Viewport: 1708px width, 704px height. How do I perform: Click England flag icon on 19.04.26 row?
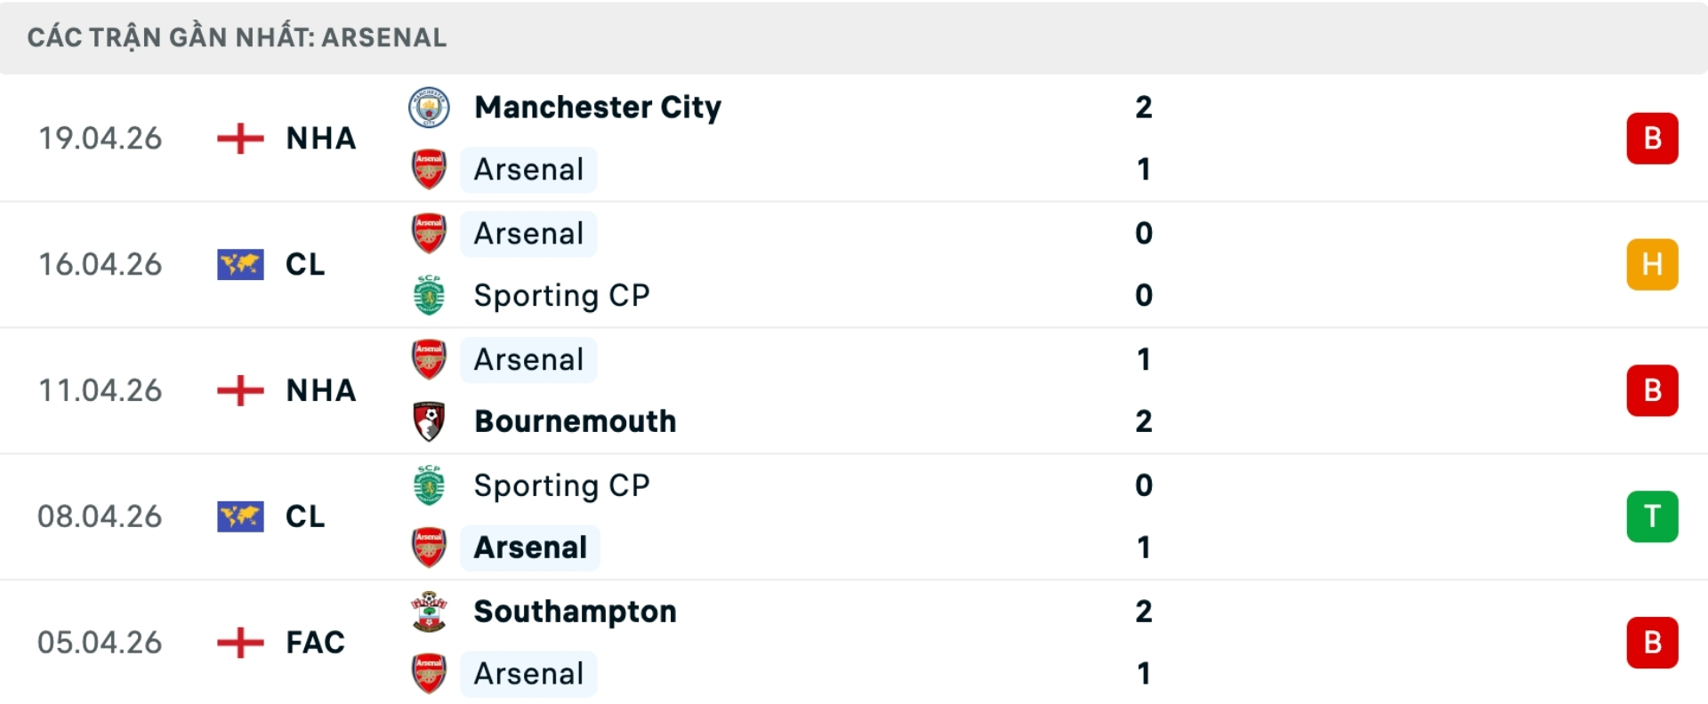pyautogui.click(x=240, y=138)
